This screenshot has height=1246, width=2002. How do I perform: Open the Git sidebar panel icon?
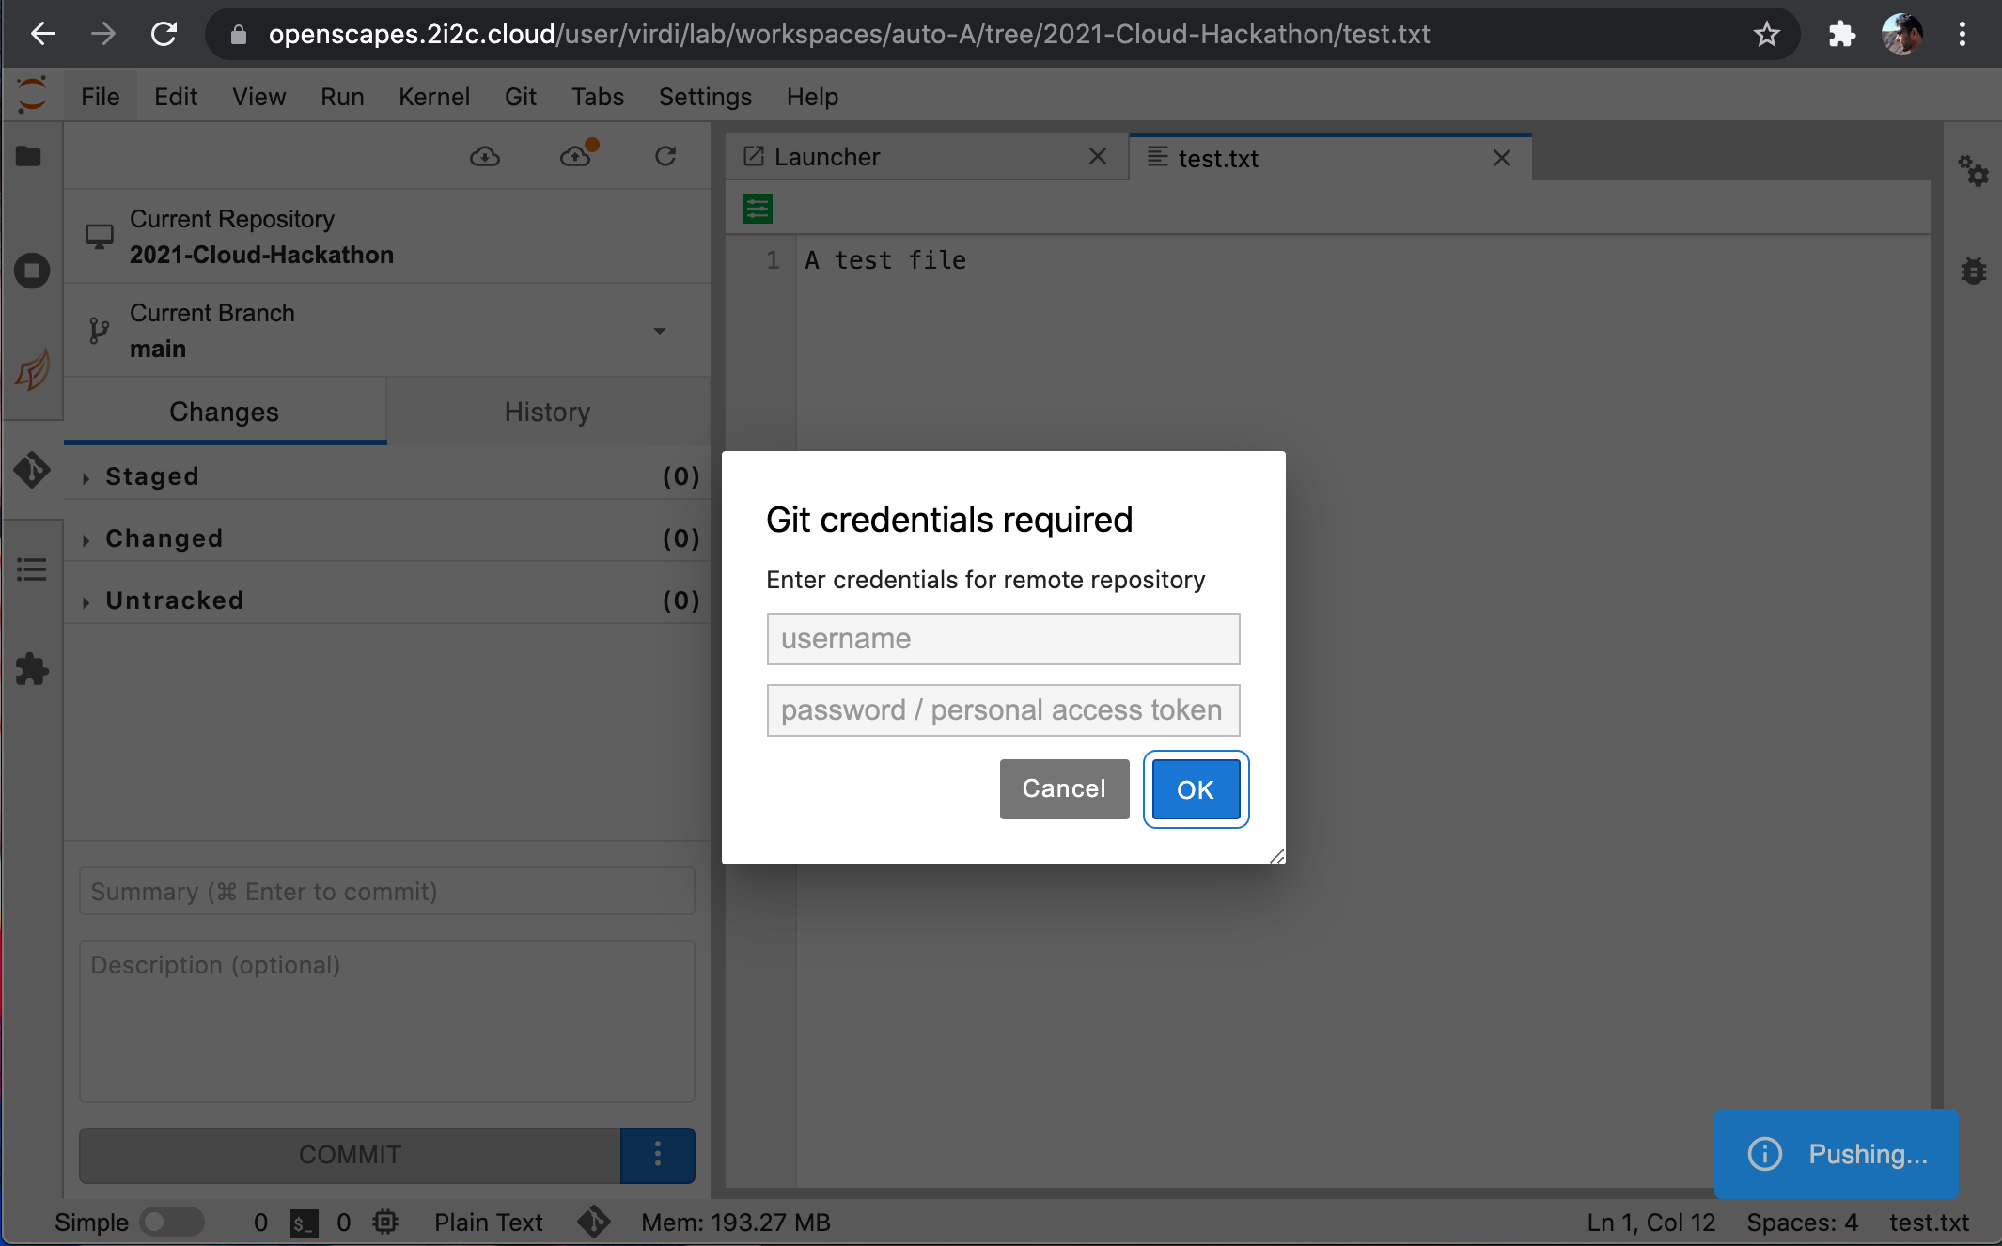tap(32, 470)
